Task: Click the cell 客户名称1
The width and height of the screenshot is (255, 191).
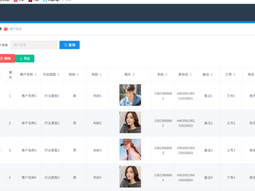Action: (29, 96)
